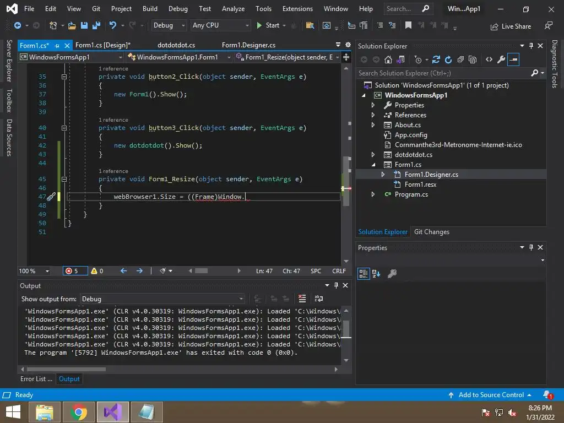Toggle the Preview Selected Items button
Screen dimensions: 564x423
(513, 59)
